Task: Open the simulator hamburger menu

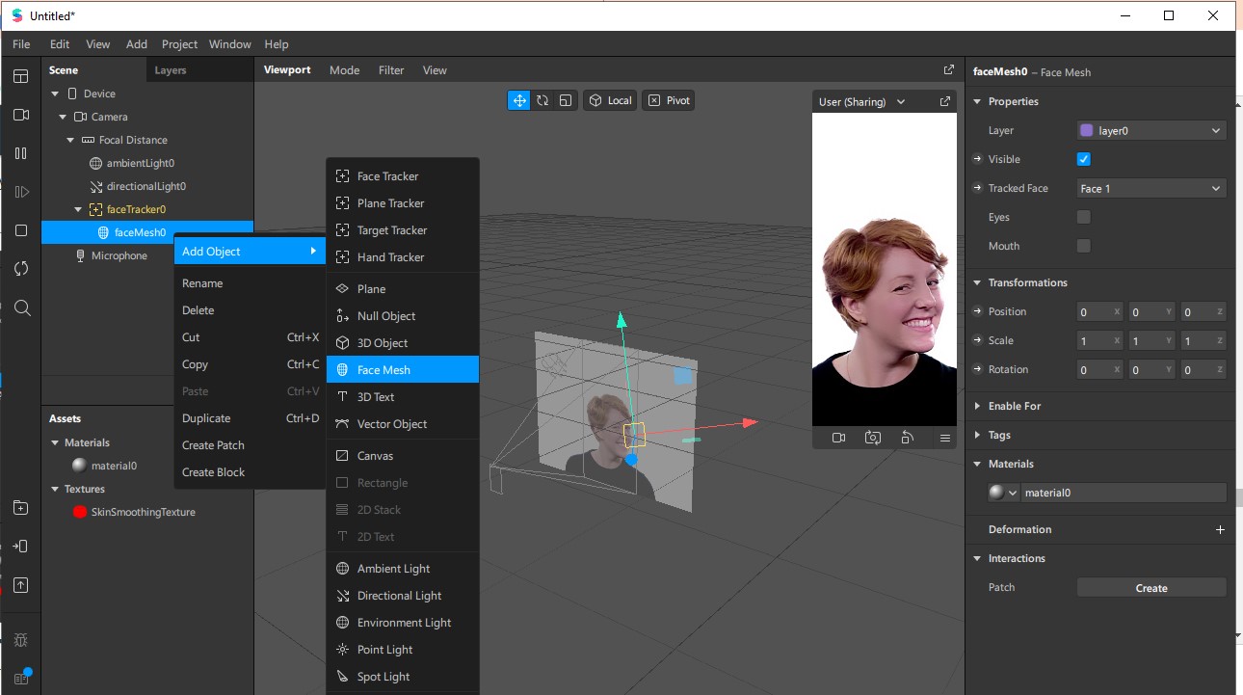Action: [945, 438]
